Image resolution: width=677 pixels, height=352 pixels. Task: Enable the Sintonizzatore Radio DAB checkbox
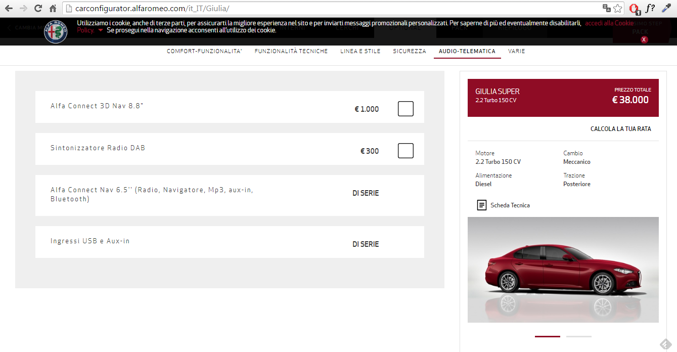click(405, 151)
